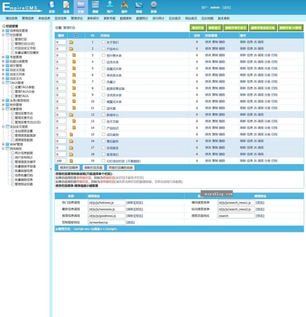The width and height of the screenshot is (306, 317).
Task: Click the 终极栏目属性转换 button
Action: coord(121,168)
